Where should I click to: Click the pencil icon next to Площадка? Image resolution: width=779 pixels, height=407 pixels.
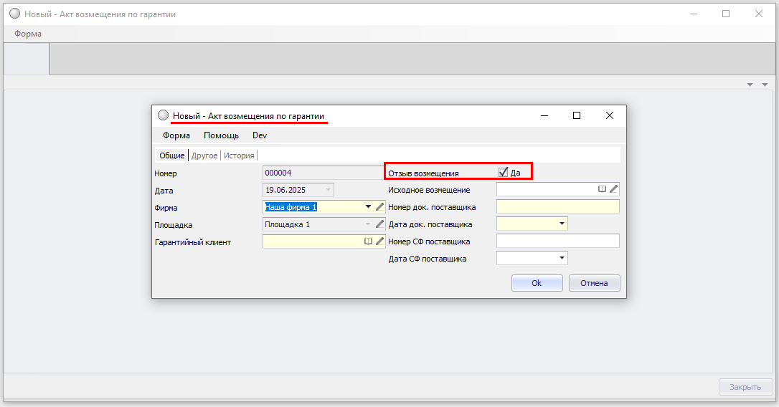(380, 224)
